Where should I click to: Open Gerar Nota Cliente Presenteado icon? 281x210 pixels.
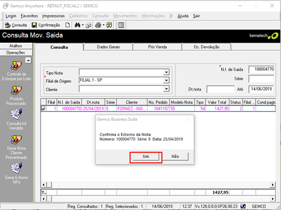[16, 140]
